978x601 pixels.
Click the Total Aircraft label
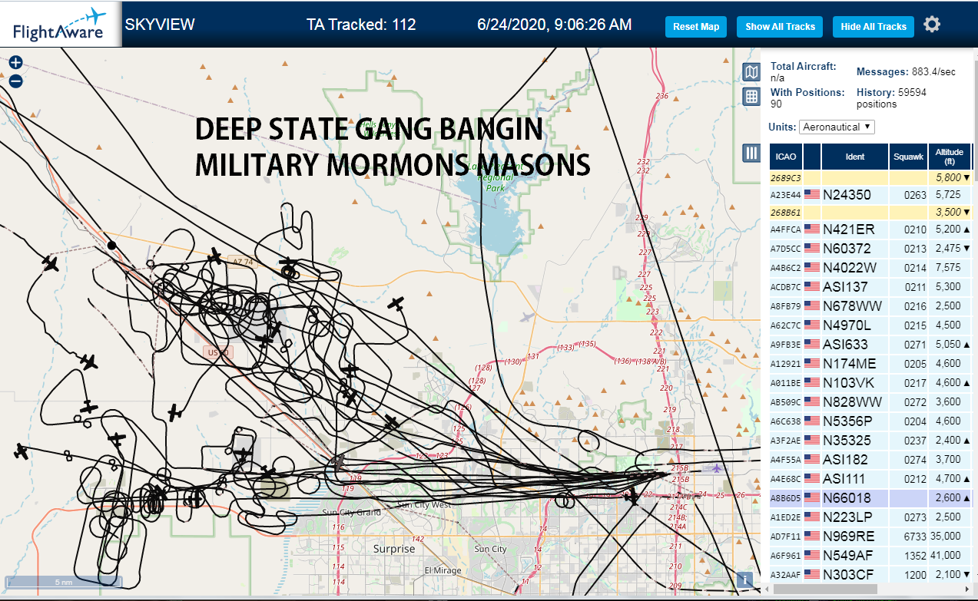[804, 66]
